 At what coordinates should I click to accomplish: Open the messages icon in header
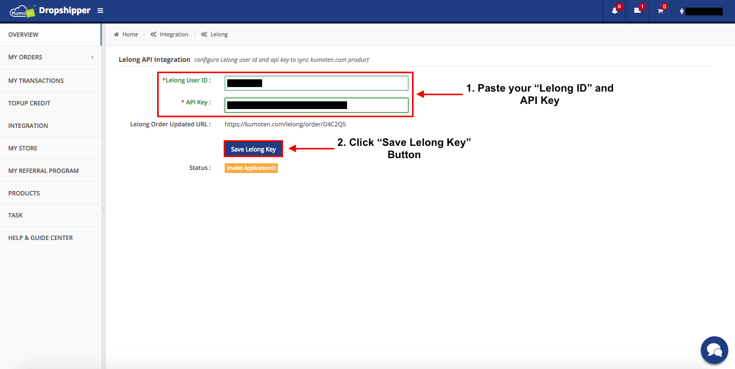(637, 10)
